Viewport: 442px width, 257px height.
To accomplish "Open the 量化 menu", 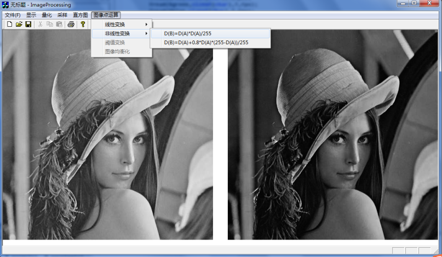I will tap(47, 15).
